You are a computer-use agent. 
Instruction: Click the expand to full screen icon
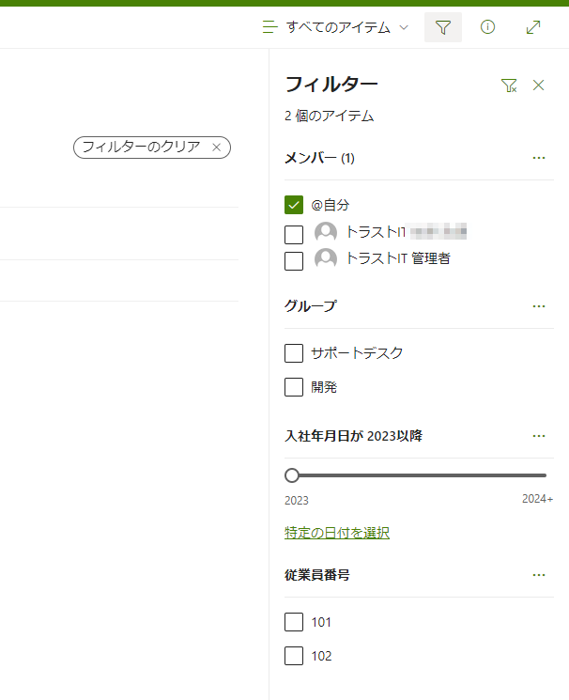[533, 27]
